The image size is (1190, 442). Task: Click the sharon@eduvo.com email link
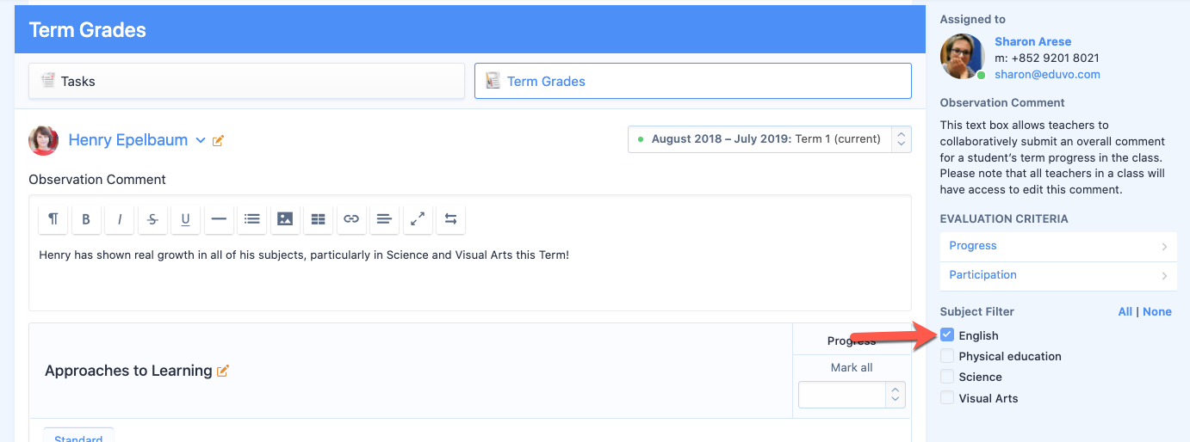coord(1047,75)
